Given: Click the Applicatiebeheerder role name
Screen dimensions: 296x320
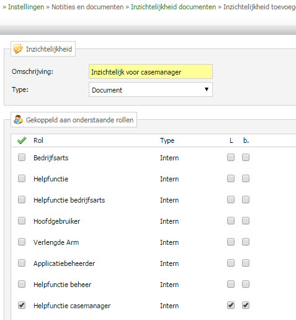Looking at the screenshot, I should (x=64, y=263).
